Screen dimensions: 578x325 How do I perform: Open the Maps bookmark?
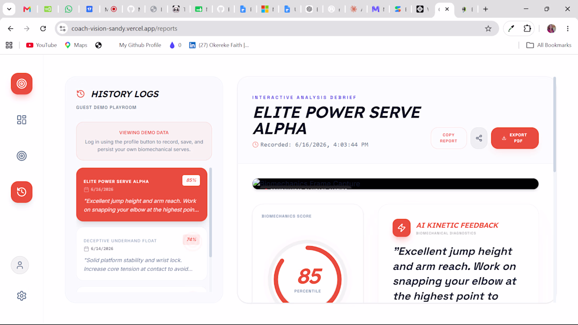tap(76, 45)
